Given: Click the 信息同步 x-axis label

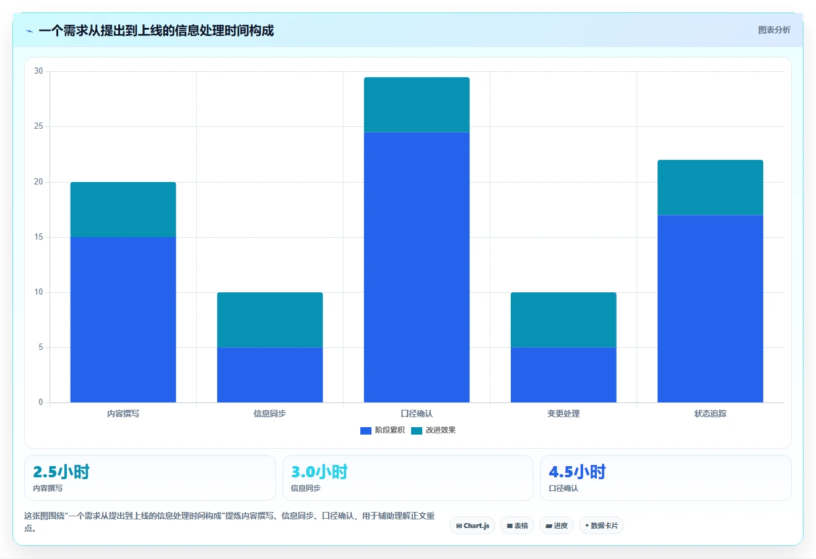Looking at the screenshot, I should click(270, 414).
